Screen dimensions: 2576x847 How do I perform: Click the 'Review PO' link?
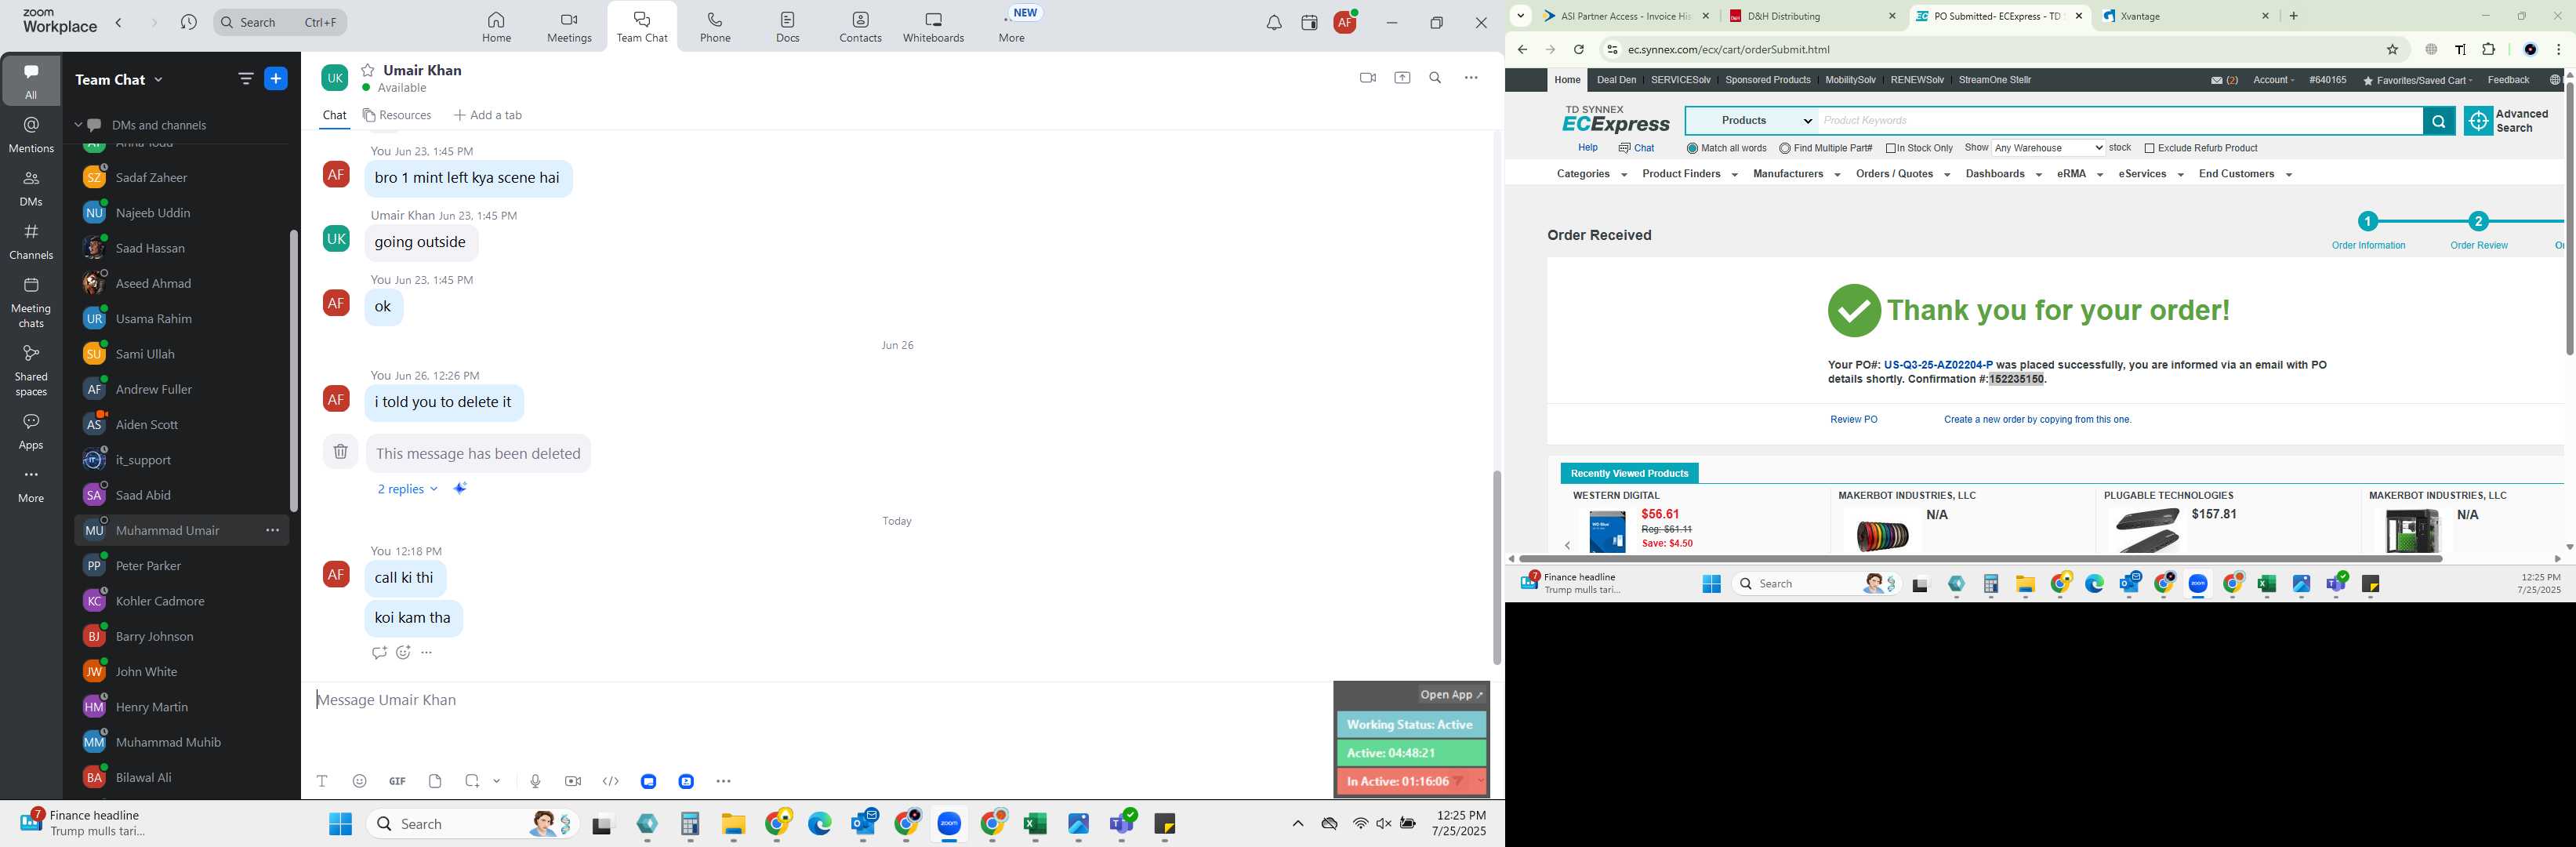click(x=1853, y=420)
